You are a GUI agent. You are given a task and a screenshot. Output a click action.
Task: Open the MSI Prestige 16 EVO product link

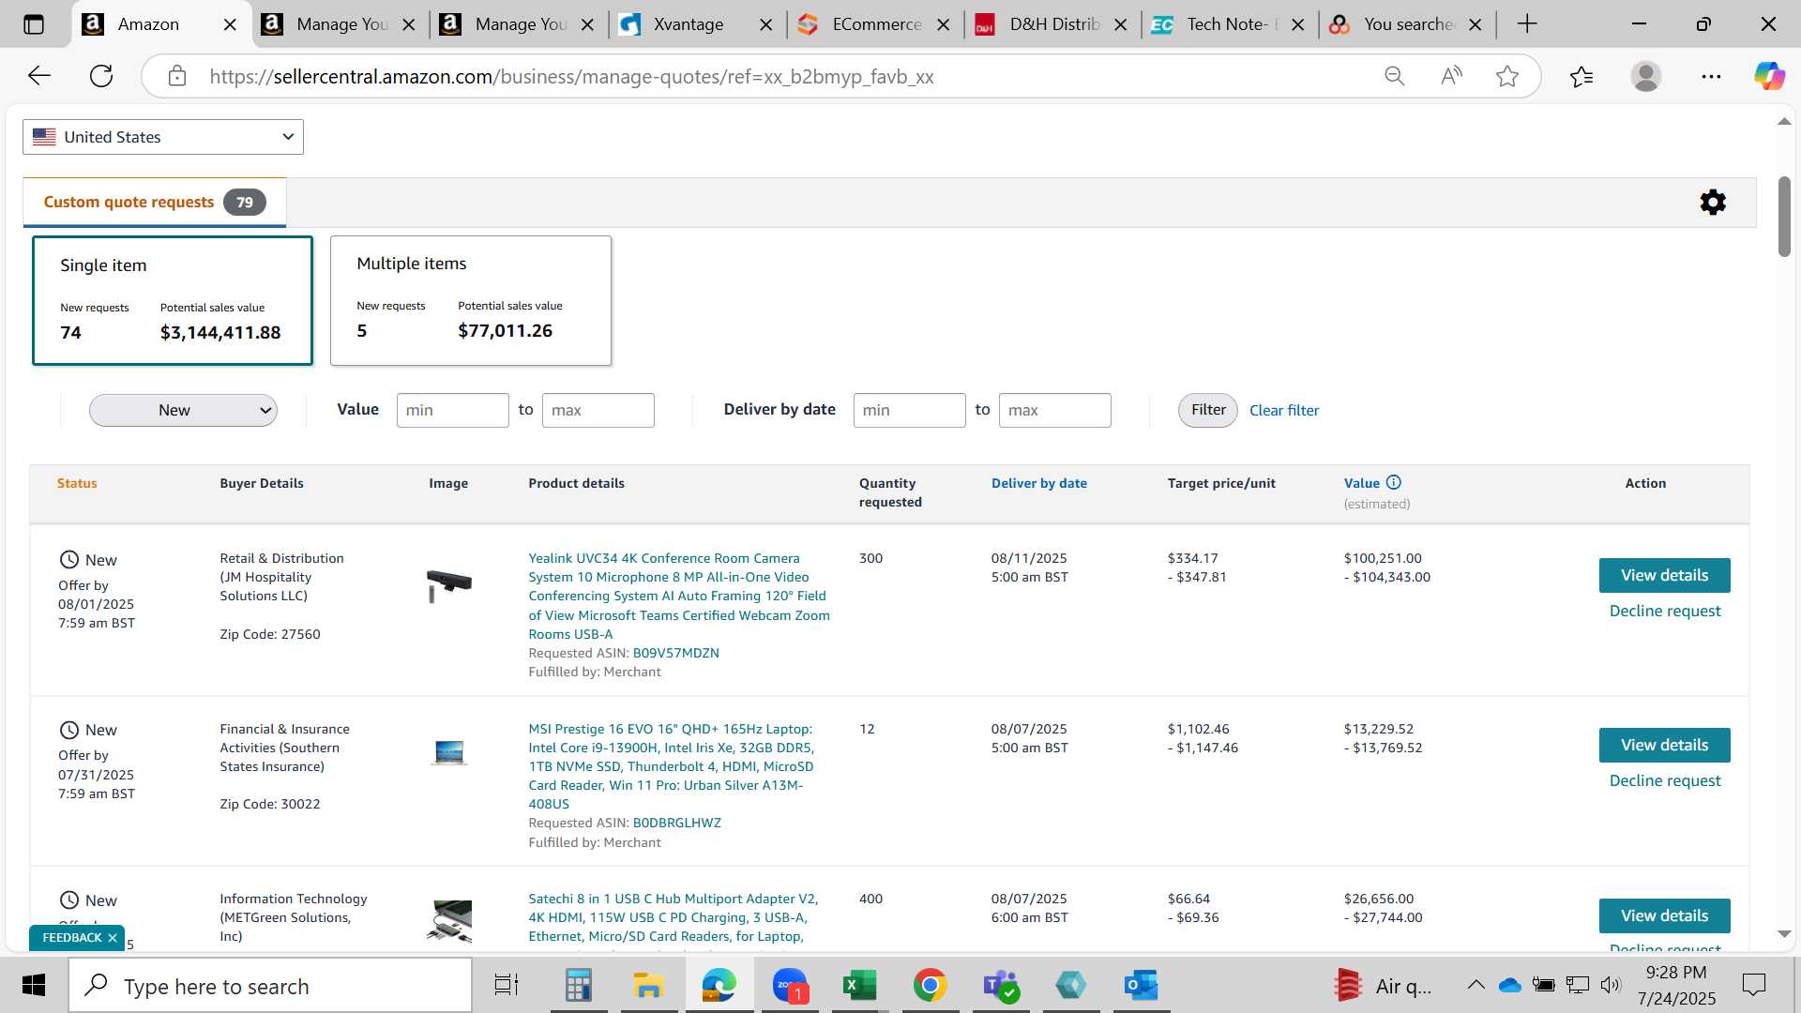tap(672, 766)
